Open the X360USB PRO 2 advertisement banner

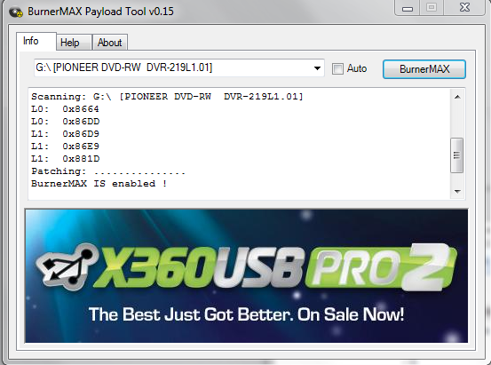pyautogui.click(x=247, y=275)
